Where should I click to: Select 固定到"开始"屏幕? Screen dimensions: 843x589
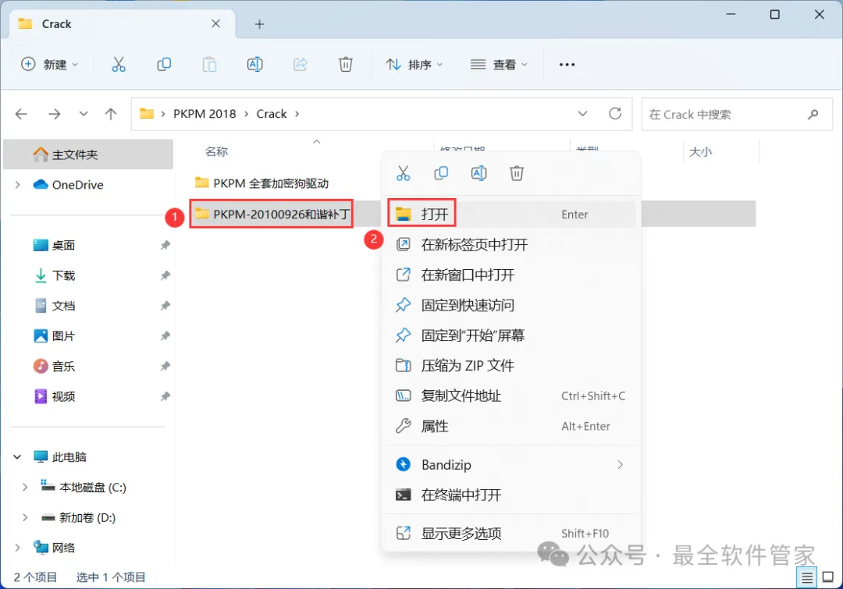point(510,335)
